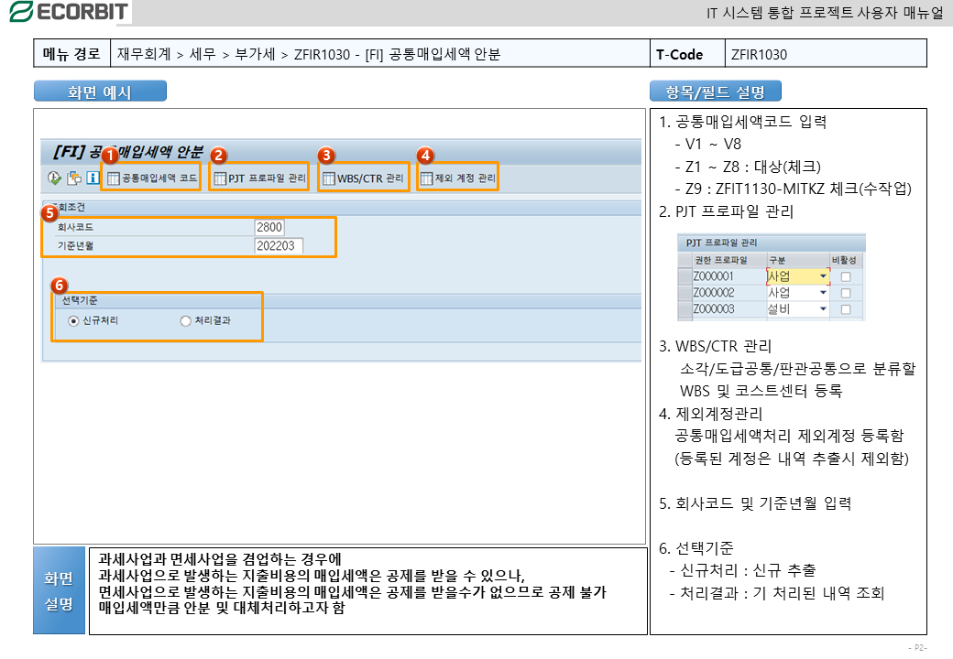Expand 설비 dropdown for Z000003 row
The width and height of the screenshot is (953, 659).
pyautogui.click(x=822, y=309)
